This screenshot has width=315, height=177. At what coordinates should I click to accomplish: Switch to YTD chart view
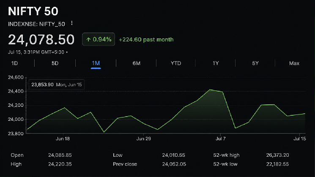pyautogui.click(x=176, y=63)
